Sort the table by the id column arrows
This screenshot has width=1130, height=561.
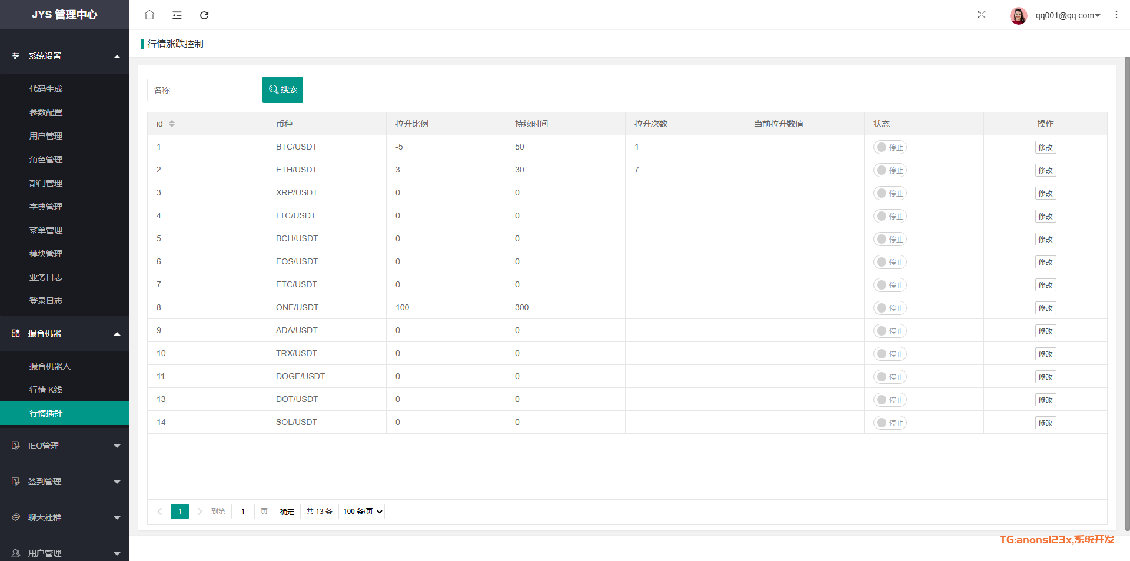(172, 124)
